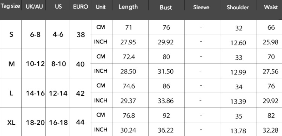This screenshot has width=282, height=136.
Task: Click the 25.98 waist inch value
Action: (271, 42)
